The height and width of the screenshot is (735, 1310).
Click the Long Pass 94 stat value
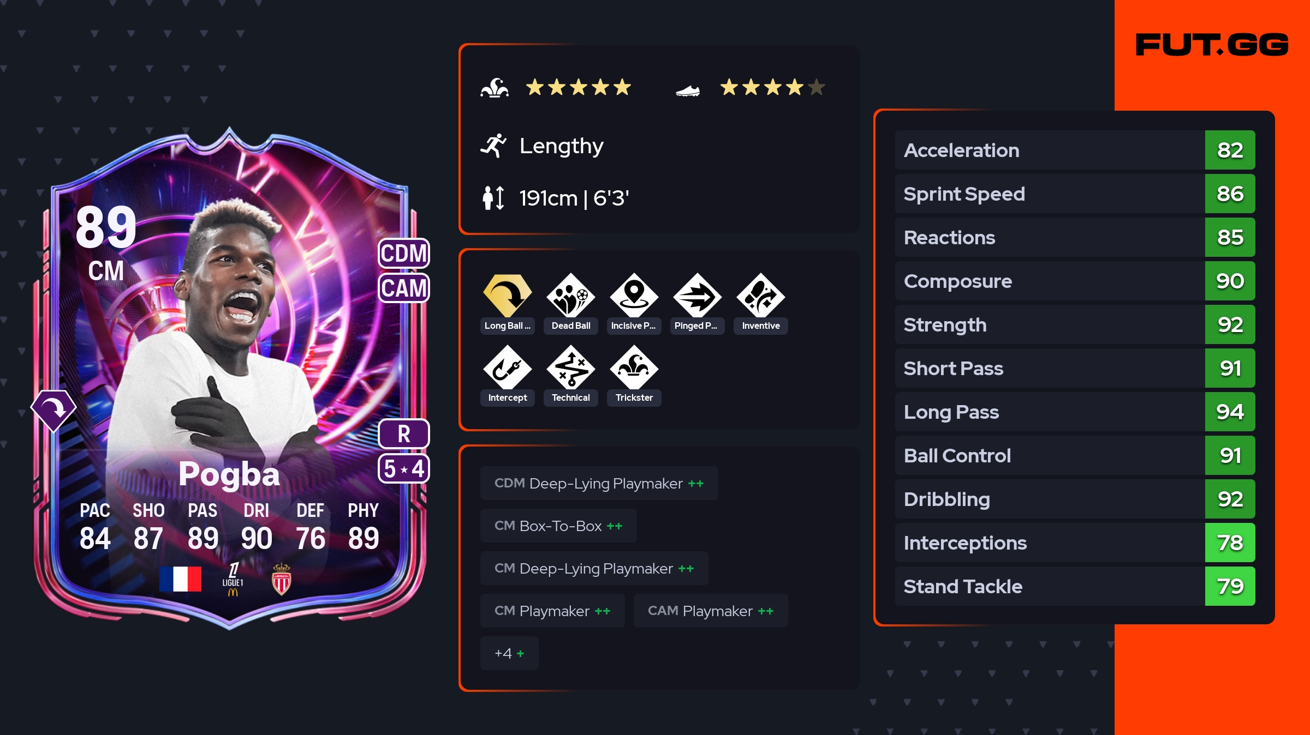(x=1230, y=412)
